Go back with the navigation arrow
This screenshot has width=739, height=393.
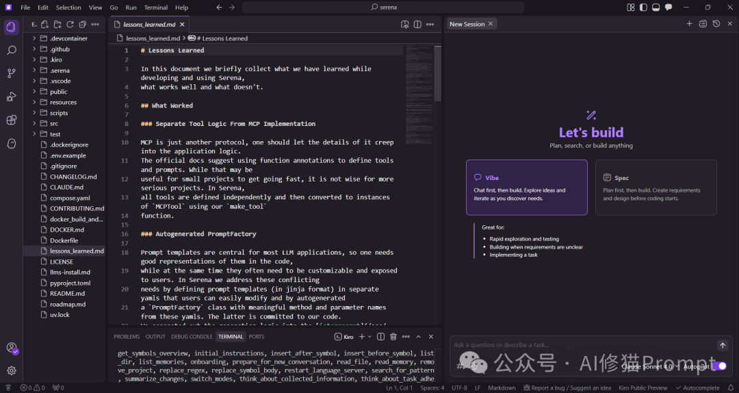click(219, 7)
